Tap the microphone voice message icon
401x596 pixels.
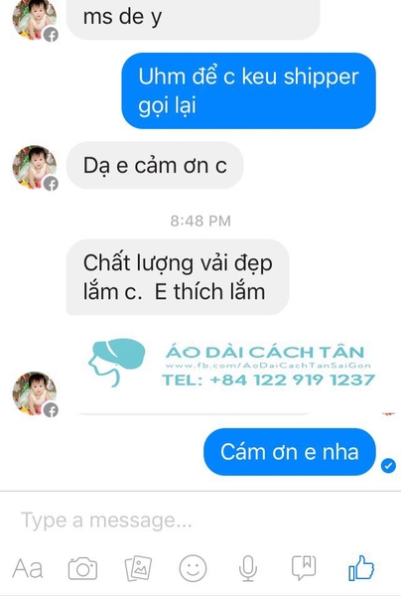point(248,568)
